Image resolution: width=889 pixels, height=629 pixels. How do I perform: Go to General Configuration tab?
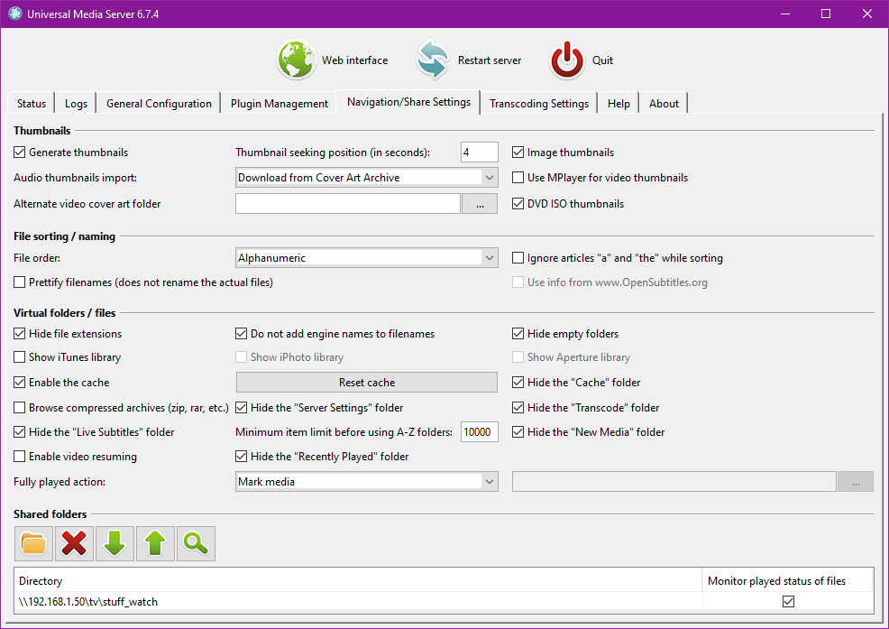tap(159, 103)
